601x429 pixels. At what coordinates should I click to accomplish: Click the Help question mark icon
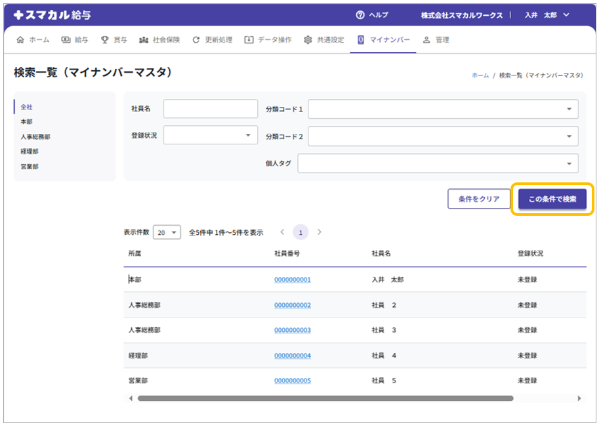click(360, 15)
